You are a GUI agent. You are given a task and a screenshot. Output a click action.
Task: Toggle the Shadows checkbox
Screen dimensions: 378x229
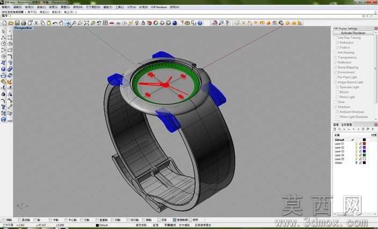(x=335, y=107)
